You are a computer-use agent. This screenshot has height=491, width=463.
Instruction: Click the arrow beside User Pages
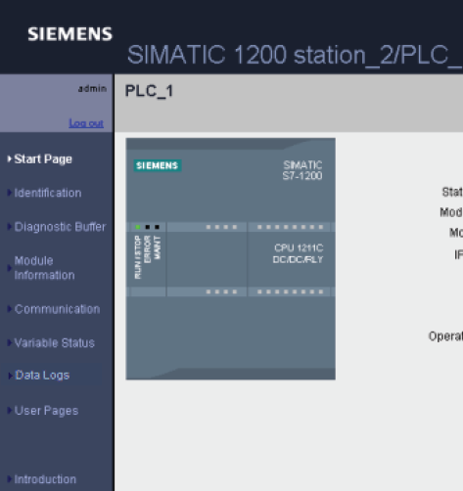point(10,410)
